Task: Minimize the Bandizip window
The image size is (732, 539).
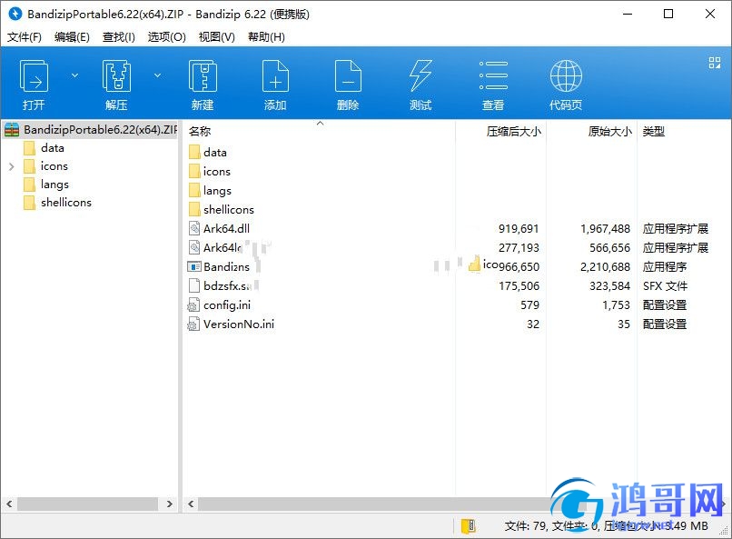Action: tap(628, 14)
